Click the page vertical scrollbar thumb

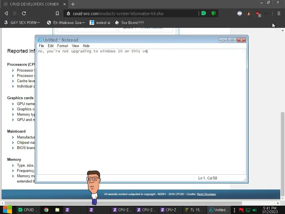click(282, 154)
